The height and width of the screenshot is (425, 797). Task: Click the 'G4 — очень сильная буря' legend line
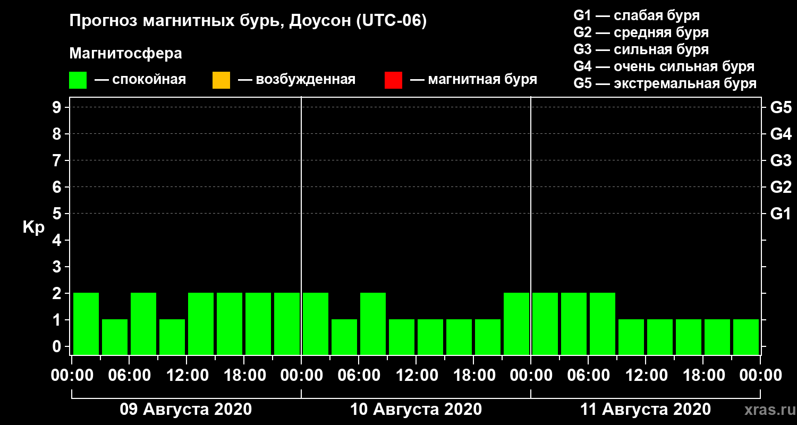tap(664, 66)
